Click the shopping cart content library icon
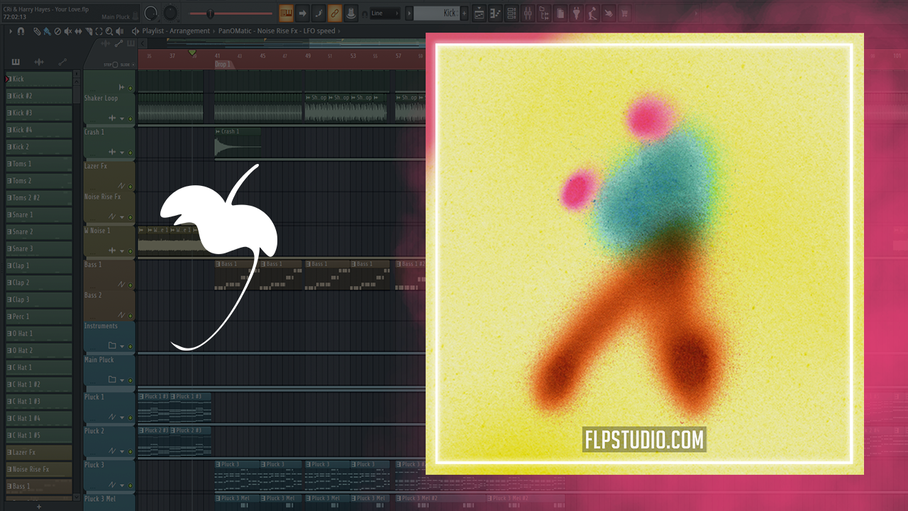The width and height of the screenshot is (908, 511). coord(624,13)
